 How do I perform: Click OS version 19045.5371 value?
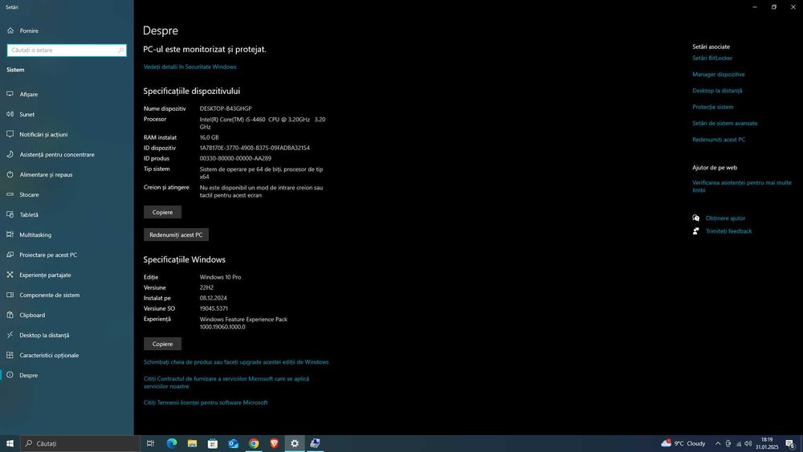(x=214, y=308)
